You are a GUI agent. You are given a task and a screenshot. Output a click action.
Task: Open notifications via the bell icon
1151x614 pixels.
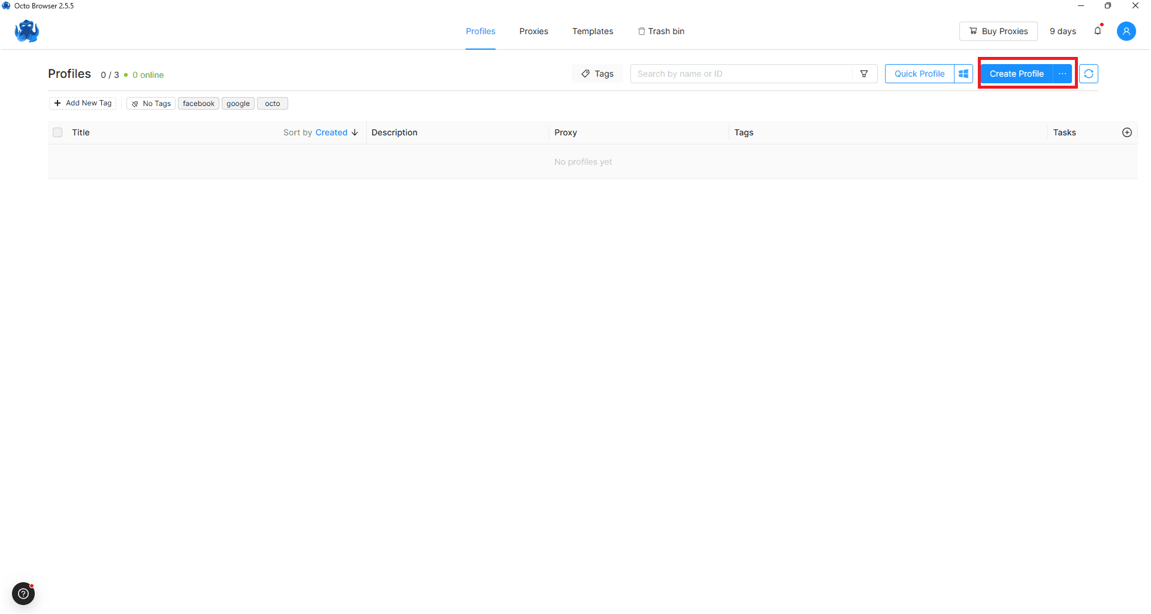(1098, 31)
